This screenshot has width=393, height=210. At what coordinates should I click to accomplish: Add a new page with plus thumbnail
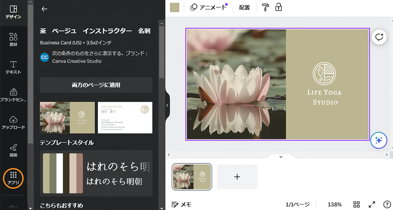pyautogui.click(x=237, y=177)
